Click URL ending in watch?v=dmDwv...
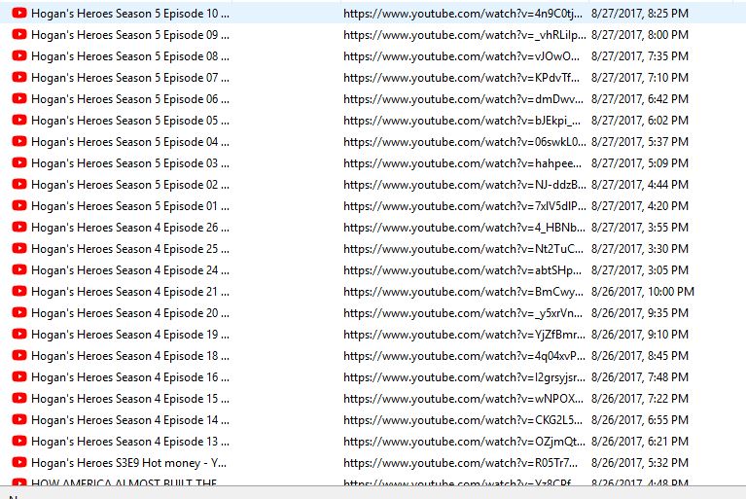The height and width of the screenshot is (499, 746). pyautogui.click(x=463, y=99)
